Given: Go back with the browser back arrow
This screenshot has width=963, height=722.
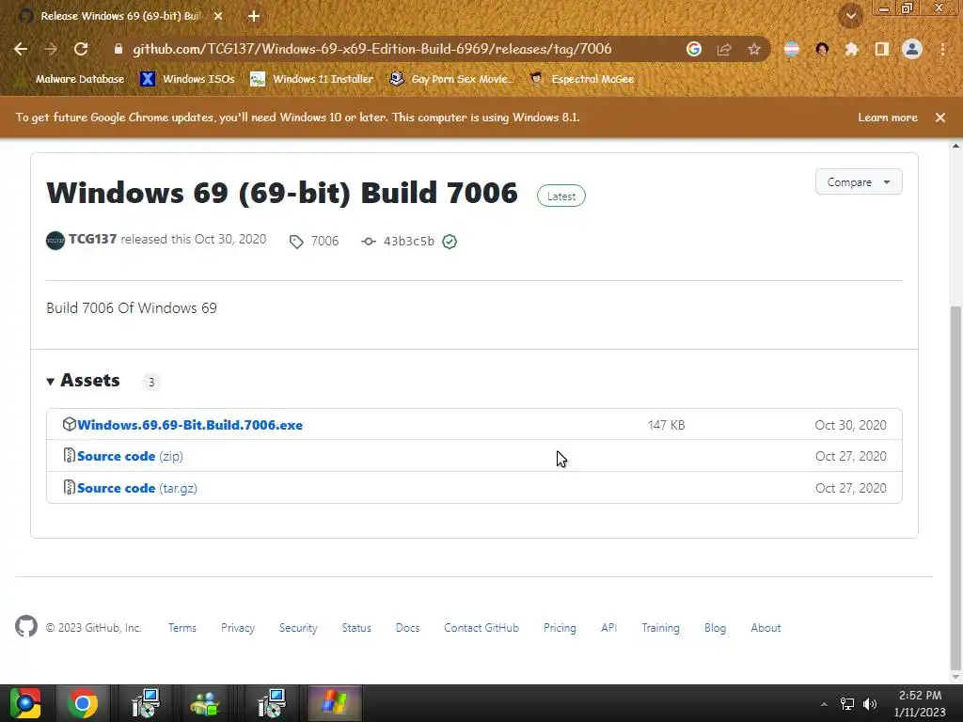Looking at the screenshot, I should (21, 49).
